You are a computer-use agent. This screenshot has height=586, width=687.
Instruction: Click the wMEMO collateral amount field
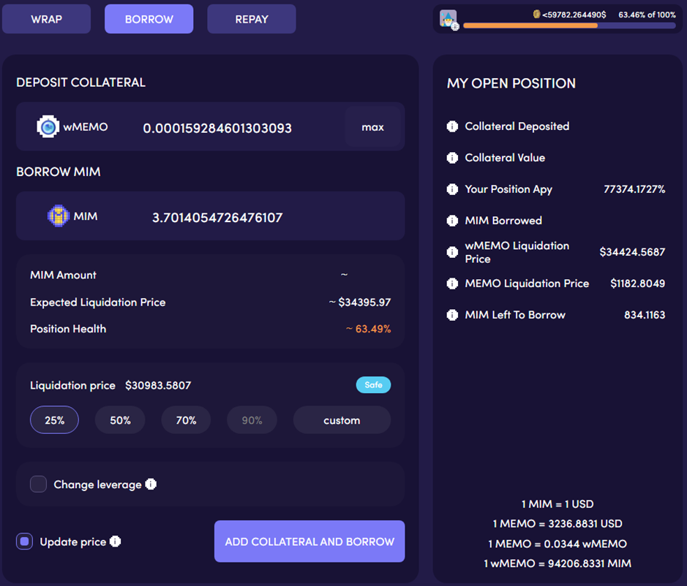click(x=217, y=128)
